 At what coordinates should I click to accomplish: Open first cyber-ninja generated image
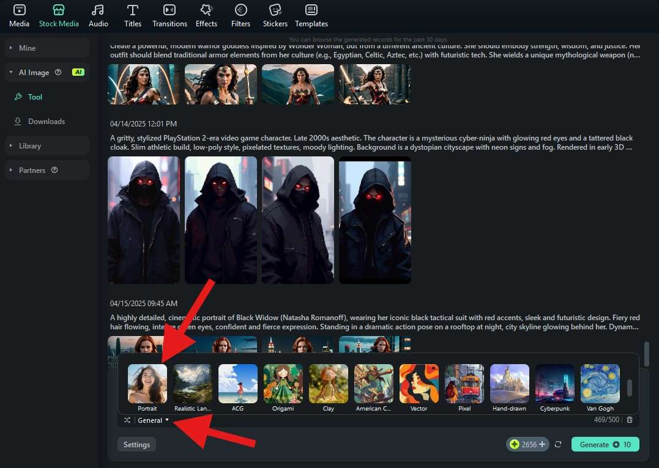(144, 221)
